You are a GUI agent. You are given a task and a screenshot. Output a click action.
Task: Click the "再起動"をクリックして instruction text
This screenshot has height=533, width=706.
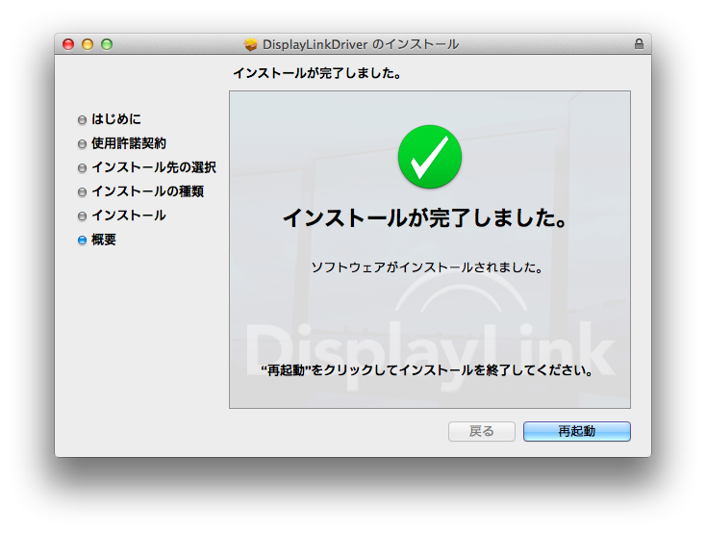click(428, 370)
